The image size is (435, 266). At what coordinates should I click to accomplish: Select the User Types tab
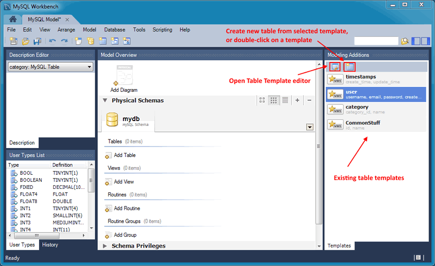[22, 245]
